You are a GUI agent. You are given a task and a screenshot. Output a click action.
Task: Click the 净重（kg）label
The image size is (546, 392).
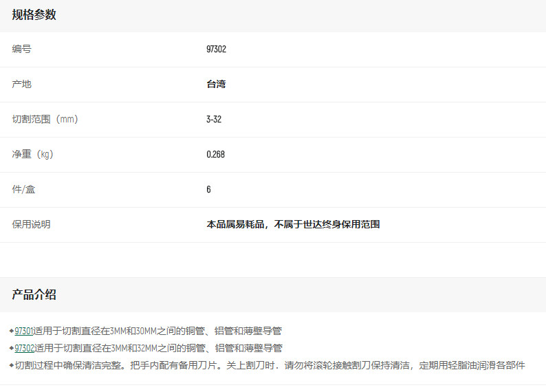pos(32,155)
